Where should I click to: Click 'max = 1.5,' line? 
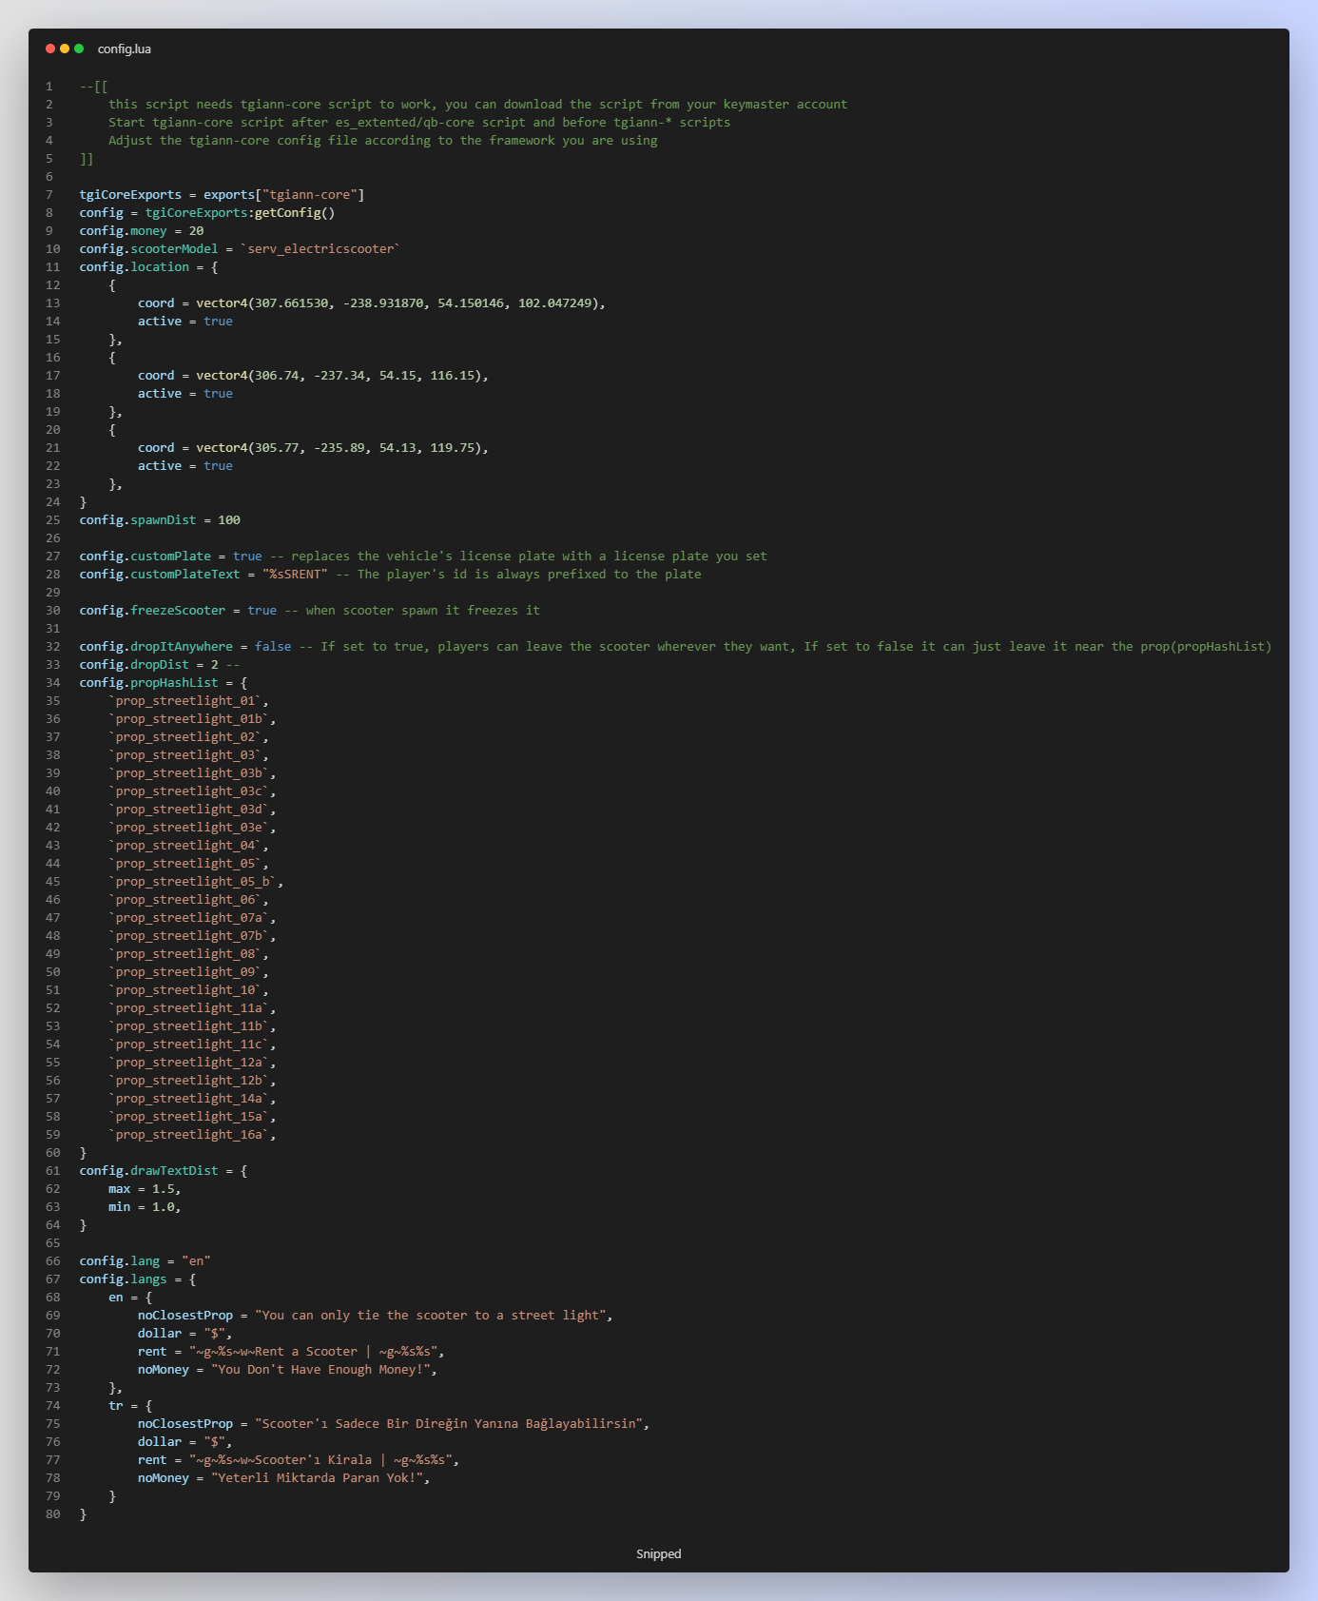[x=145, y=1189]
